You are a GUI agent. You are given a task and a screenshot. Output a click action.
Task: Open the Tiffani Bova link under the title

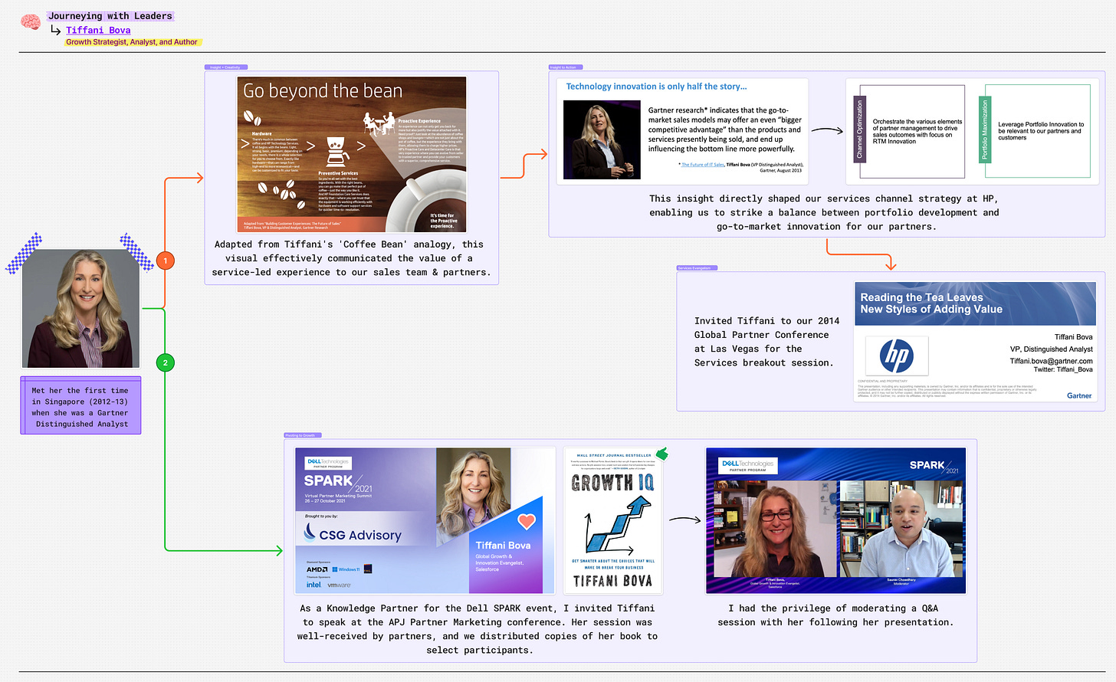[98, 30]
